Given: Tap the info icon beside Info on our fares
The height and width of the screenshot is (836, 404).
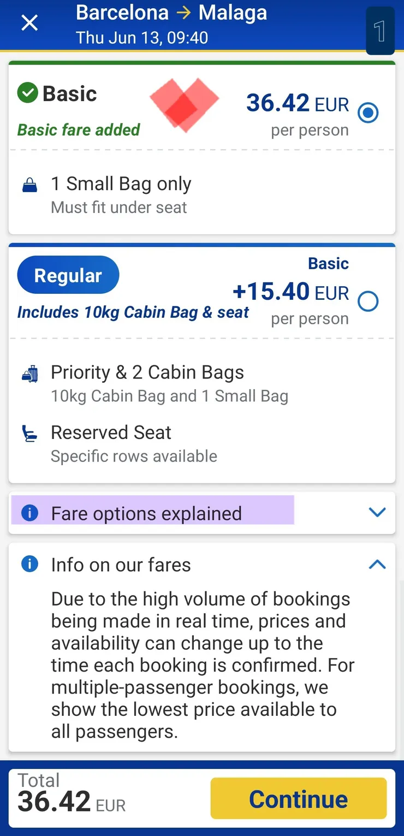Looking at the screenshot, I should pos(29,564).
